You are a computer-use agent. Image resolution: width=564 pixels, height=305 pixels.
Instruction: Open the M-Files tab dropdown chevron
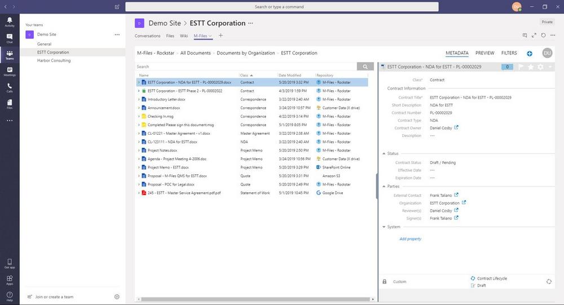point(210,36)
